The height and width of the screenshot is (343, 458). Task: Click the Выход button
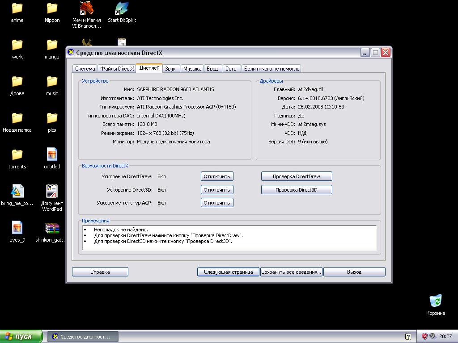(x=354, y=272)
